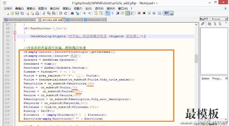Click the Paste toolbar icon
Viewport: 229px width, 126px height.
point(54,13)
